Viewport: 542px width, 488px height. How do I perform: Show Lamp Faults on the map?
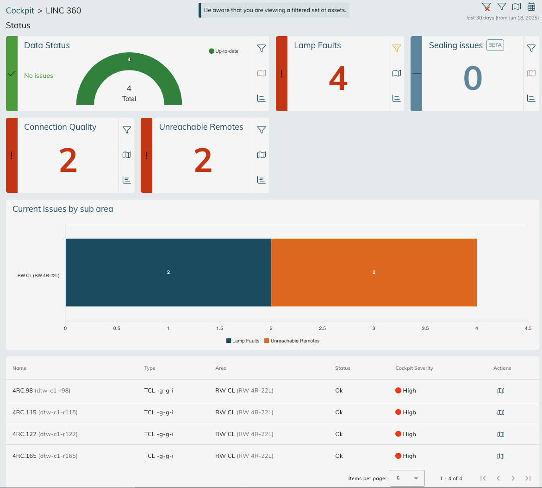tap(396, 73)
